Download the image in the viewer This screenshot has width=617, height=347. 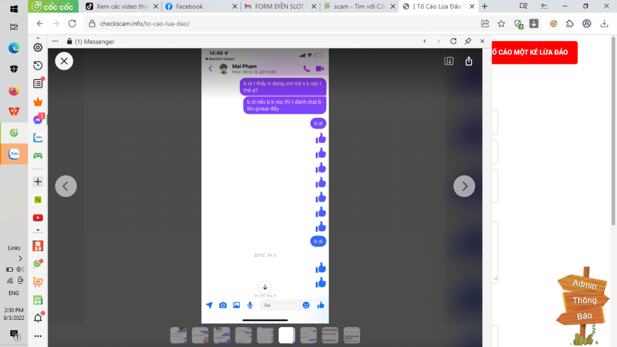[448, 61]
